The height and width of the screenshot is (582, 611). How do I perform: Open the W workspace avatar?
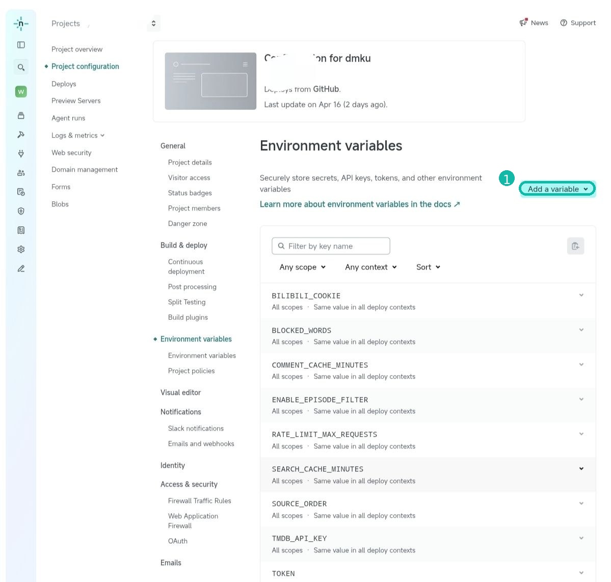click(x=21, y=91)
